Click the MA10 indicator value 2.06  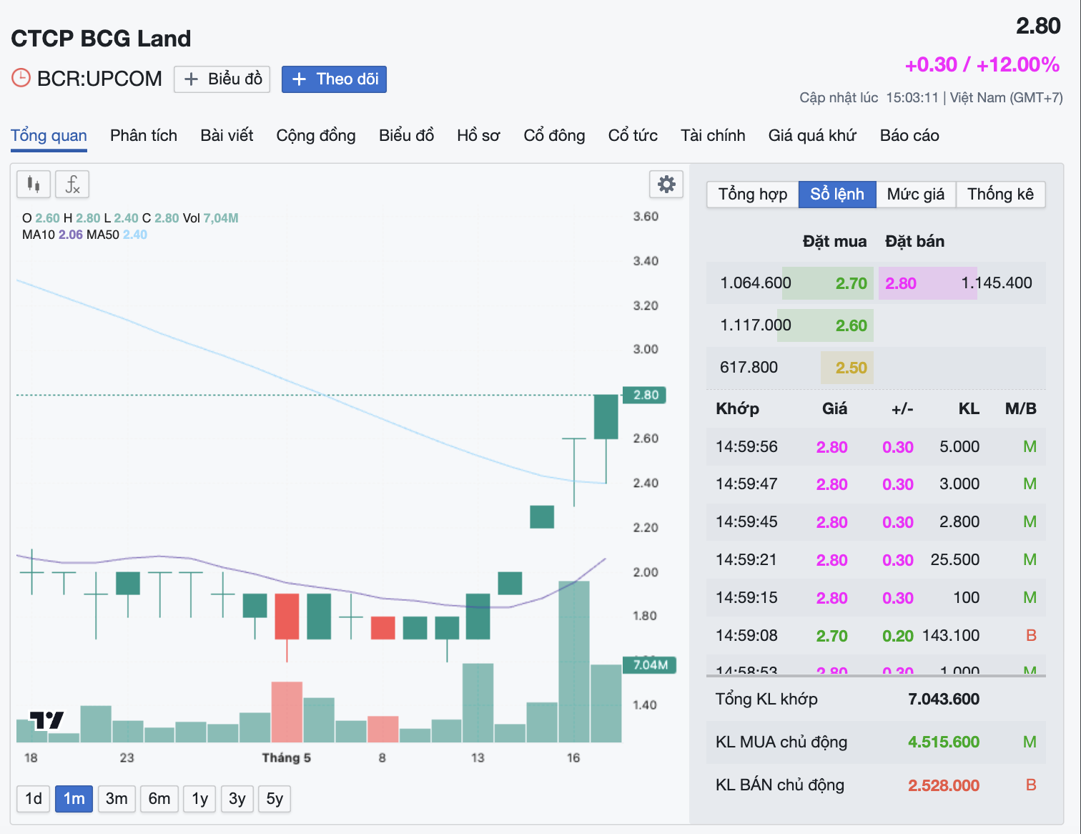pos(71,235)
